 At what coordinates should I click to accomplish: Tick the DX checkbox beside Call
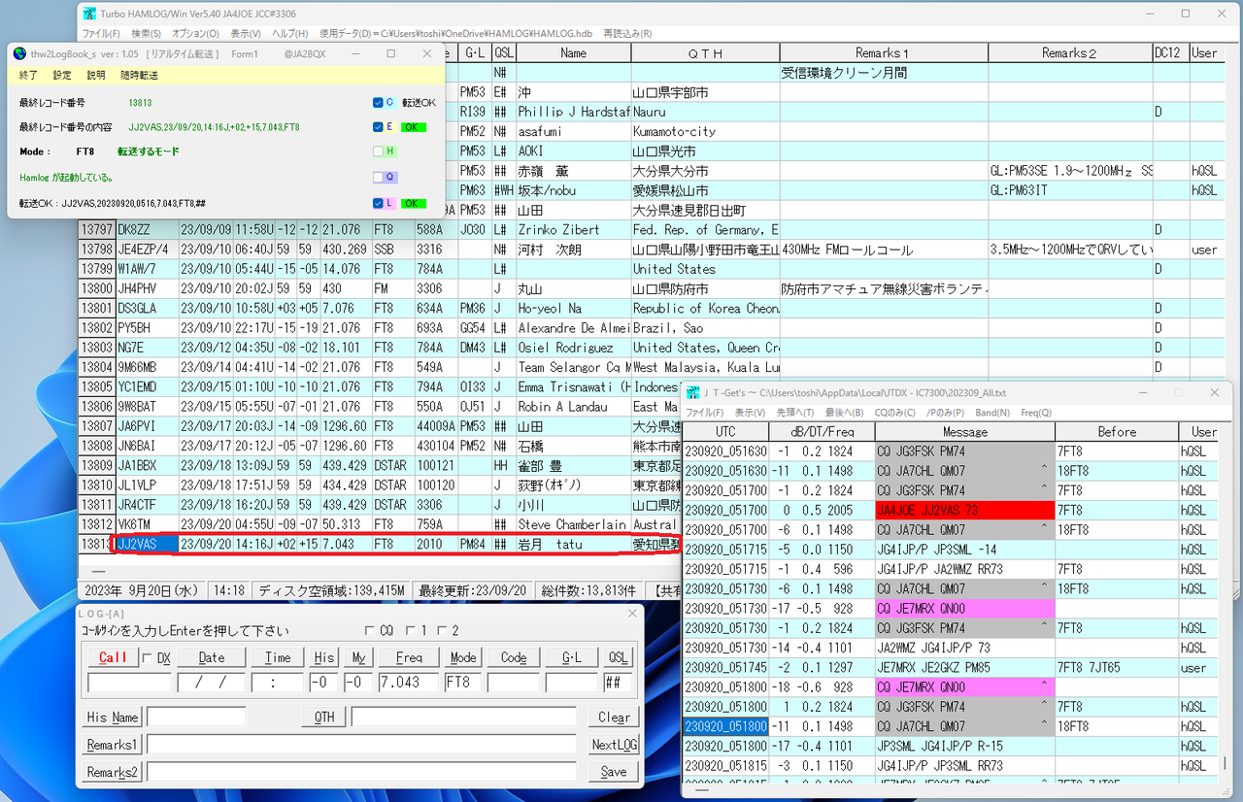[147, 657]
